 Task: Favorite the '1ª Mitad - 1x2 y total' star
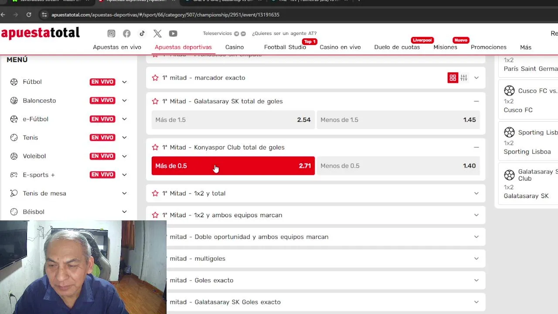click(155, 193)
